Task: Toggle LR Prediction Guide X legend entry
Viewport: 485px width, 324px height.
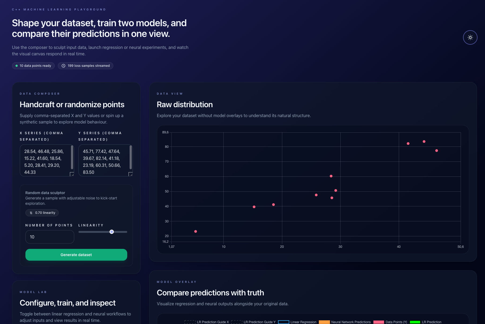Action: coord(213,322)
